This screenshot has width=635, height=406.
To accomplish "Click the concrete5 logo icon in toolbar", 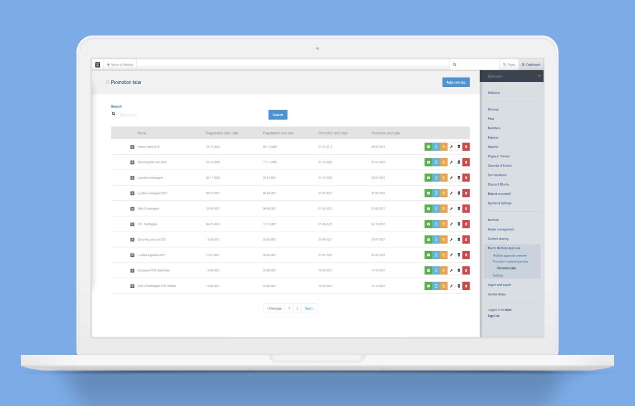I will [x=98, y=64].
